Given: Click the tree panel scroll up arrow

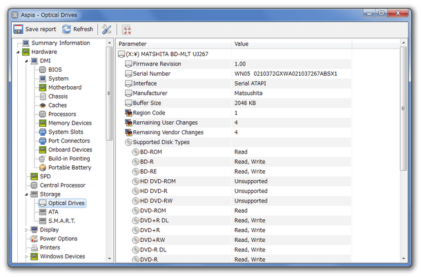Looking at the screenshot, I should click(109, 43).
